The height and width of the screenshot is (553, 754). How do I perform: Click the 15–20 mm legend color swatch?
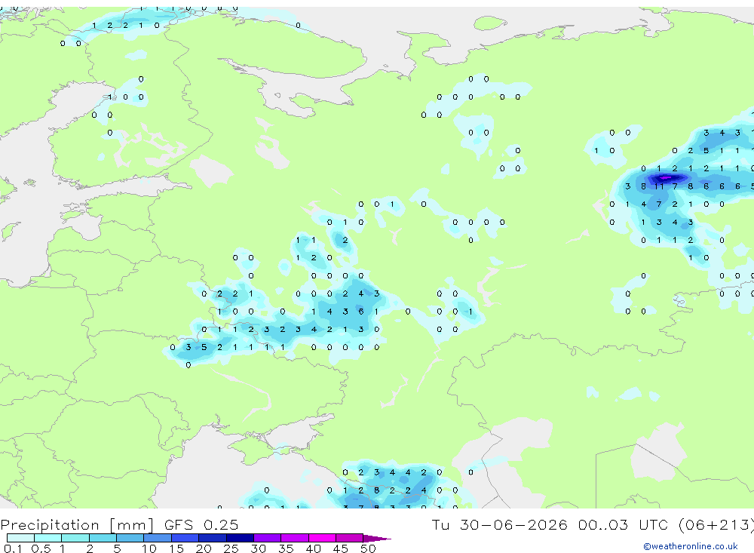click(x=185, y=538)
